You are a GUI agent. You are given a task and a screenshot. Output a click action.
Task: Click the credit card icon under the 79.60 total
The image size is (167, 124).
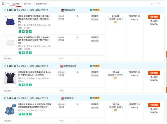(116, 78)
